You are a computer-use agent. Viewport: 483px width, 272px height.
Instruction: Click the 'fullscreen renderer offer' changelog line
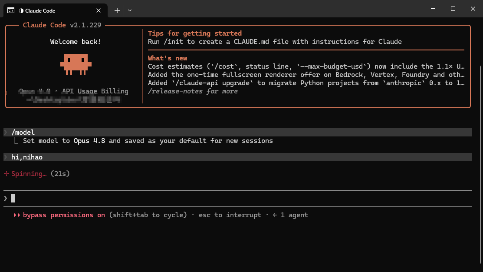click(x=306, y=75)
